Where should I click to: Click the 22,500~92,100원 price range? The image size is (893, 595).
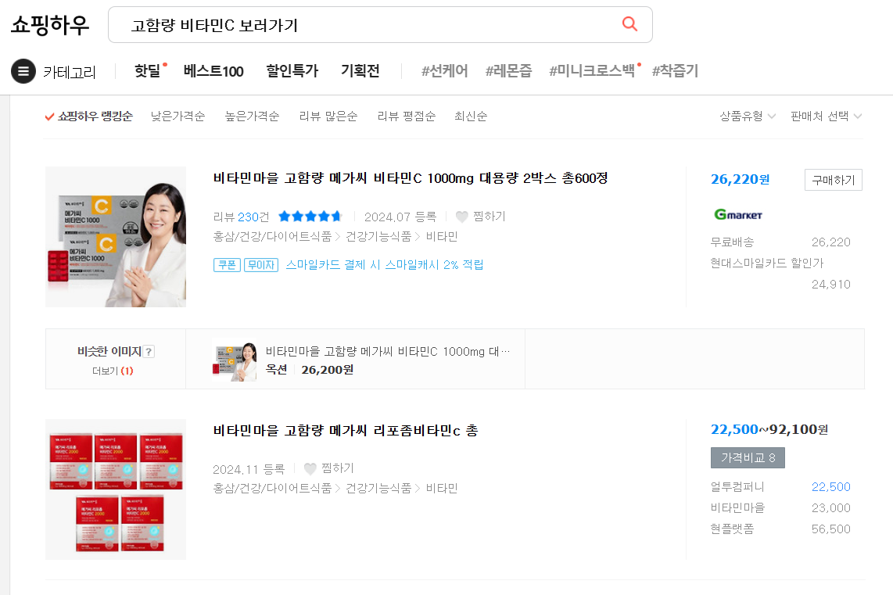point(769,429)
